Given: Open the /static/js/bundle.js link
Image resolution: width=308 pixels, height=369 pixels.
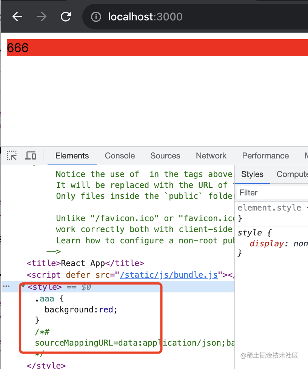Looking at the screenshot, I should pos(169,275).
